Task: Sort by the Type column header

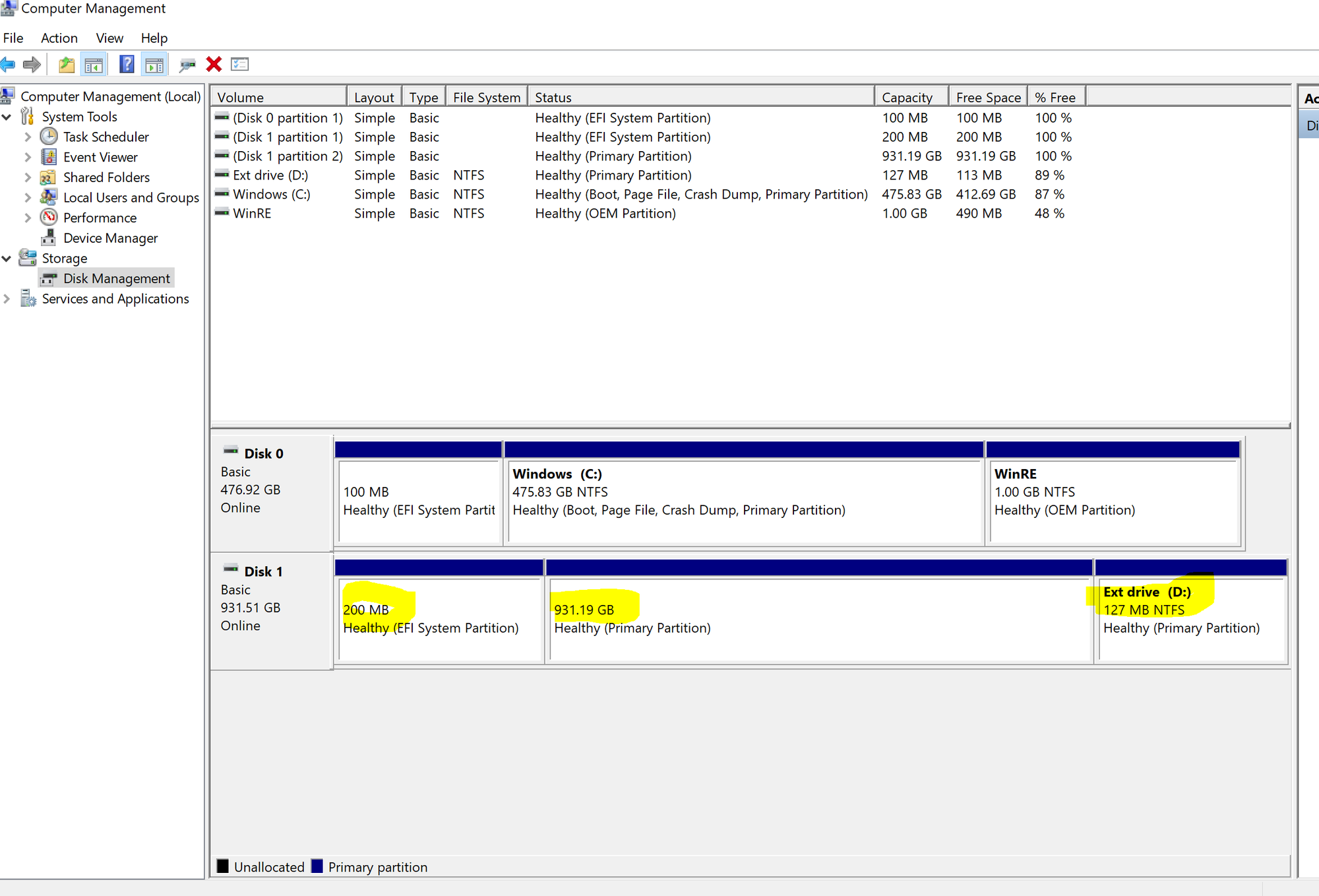Action: click(x=424, y=97)
